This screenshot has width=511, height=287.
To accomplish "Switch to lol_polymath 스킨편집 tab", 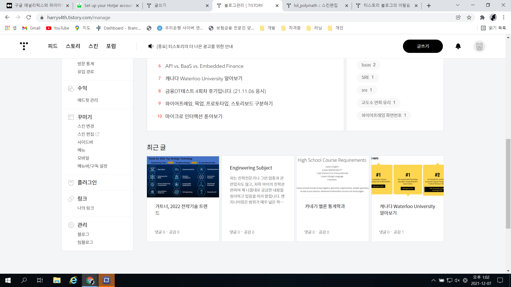I will 316,5.
